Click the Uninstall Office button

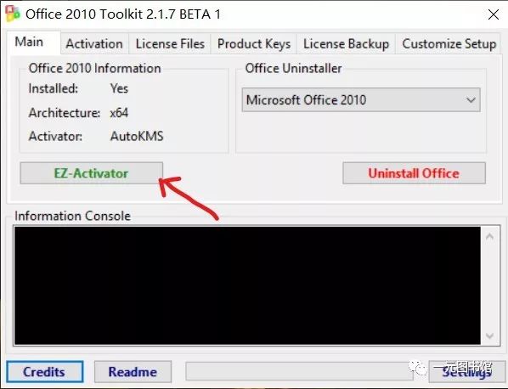[414, 173]
